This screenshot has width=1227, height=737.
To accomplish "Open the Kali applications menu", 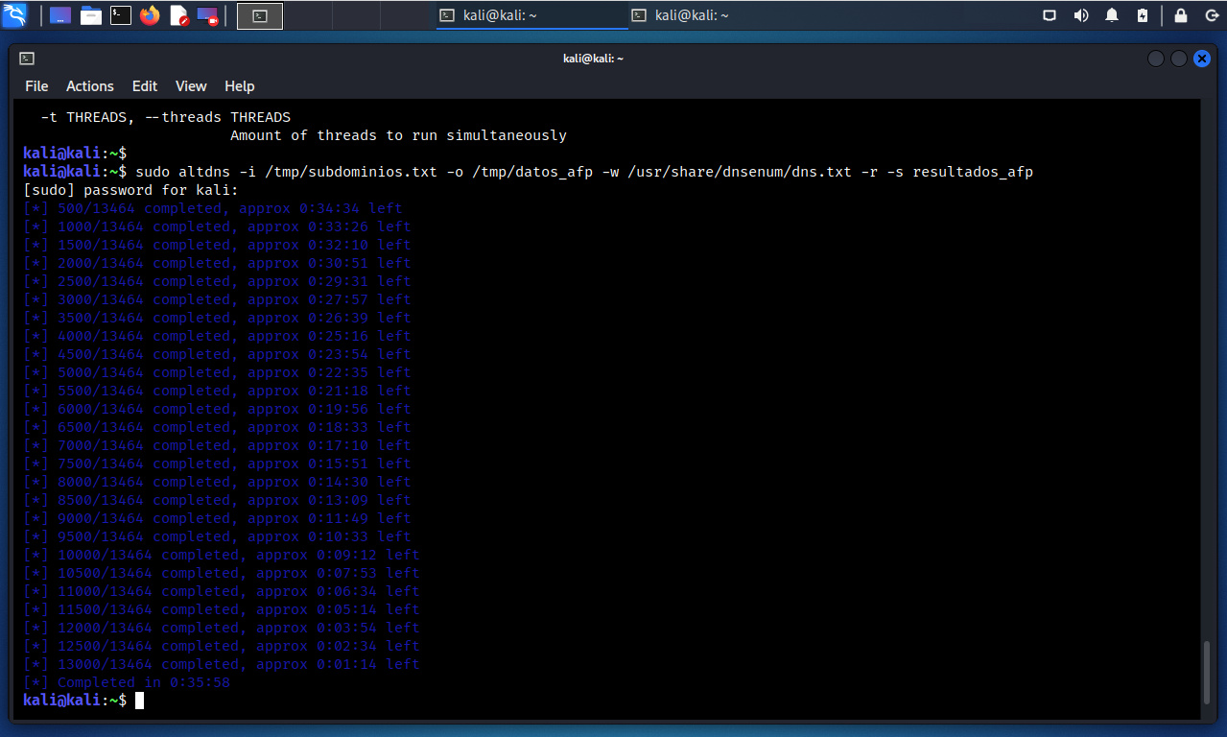I will (16, 15).
